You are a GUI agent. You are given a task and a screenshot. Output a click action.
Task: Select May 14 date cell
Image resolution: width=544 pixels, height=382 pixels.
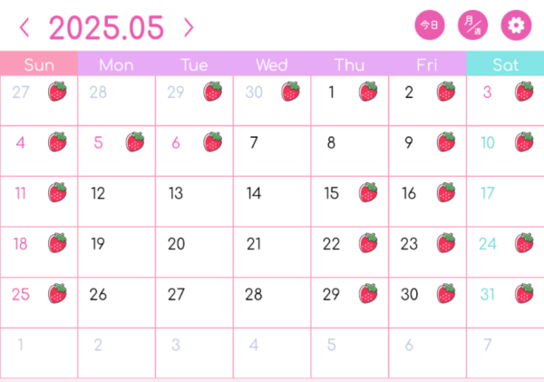click(272, 201)
